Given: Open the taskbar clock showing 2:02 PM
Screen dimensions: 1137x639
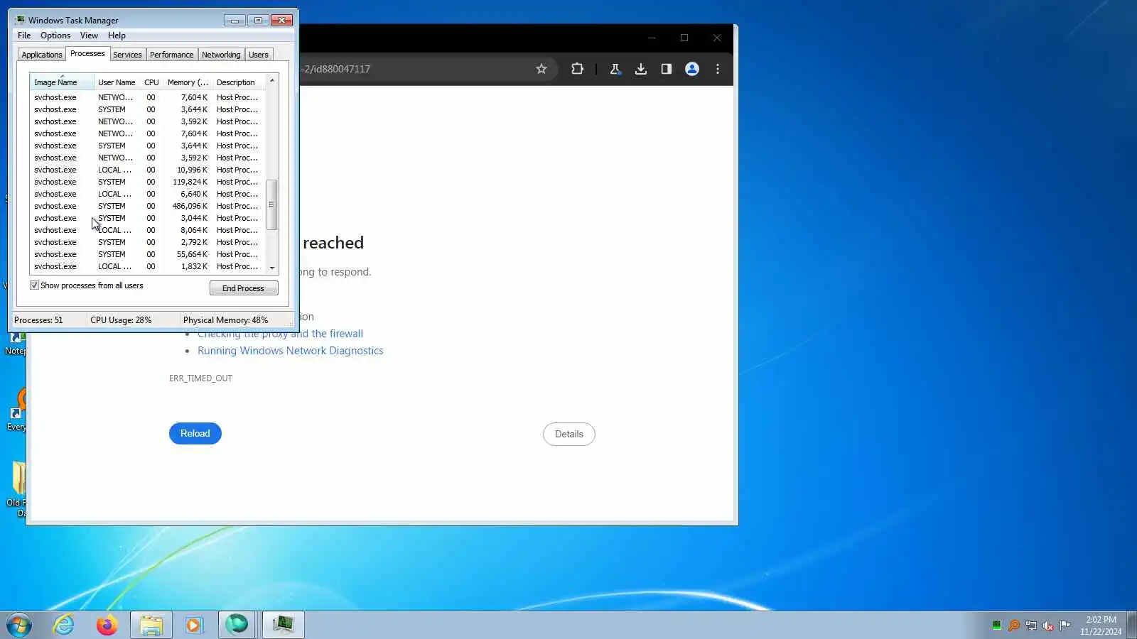Looking at the screenshot, I should point(1101,626).
